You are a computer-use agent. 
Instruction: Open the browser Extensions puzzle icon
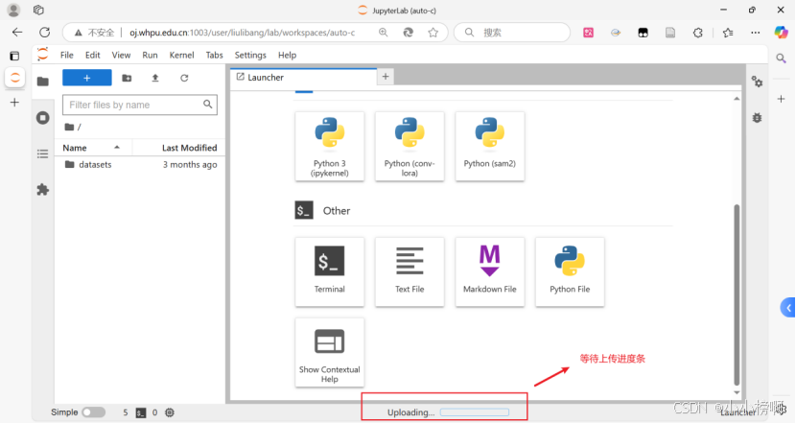(698, 33)
